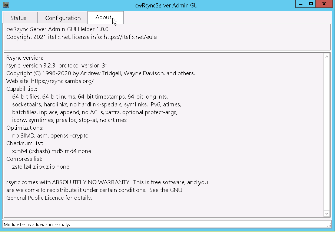Open the Configuration tab
The width and height of the screenshot is (335, 232).
tap(63, 17)
